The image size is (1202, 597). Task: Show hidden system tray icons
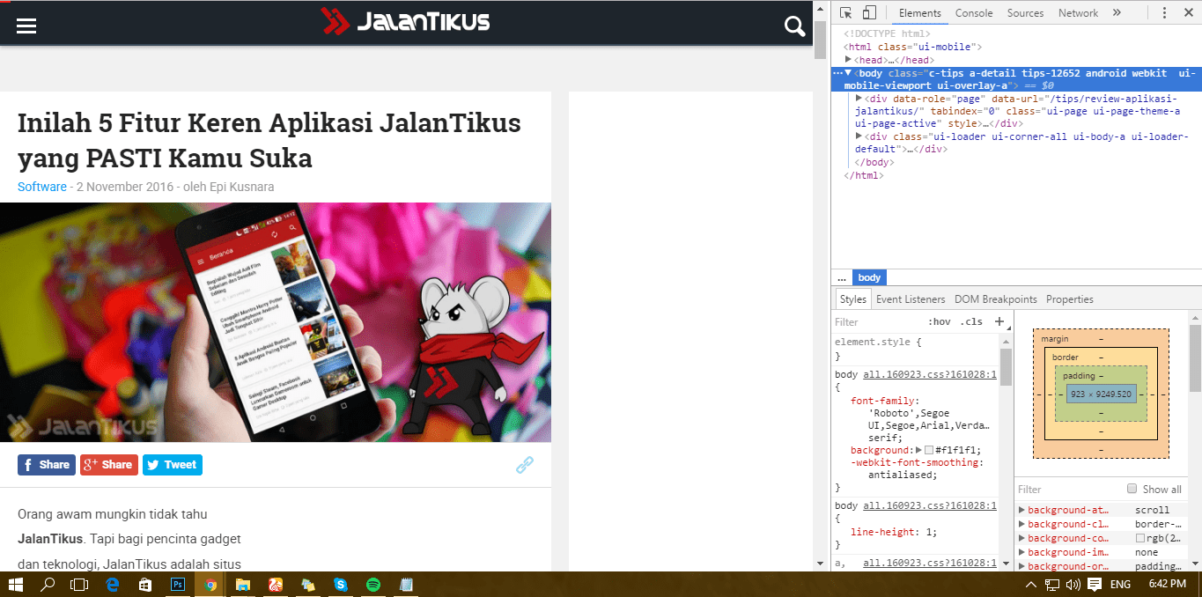(1032, 584)
